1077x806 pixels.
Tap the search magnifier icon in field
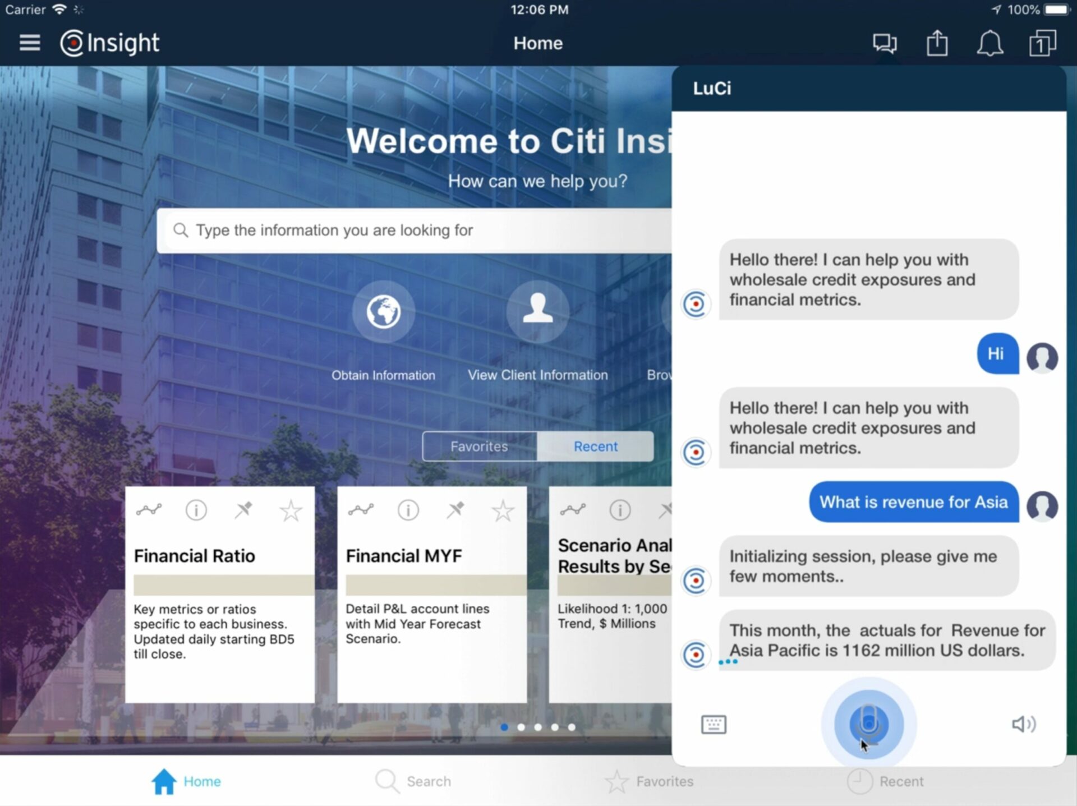[x=181, y=231]
